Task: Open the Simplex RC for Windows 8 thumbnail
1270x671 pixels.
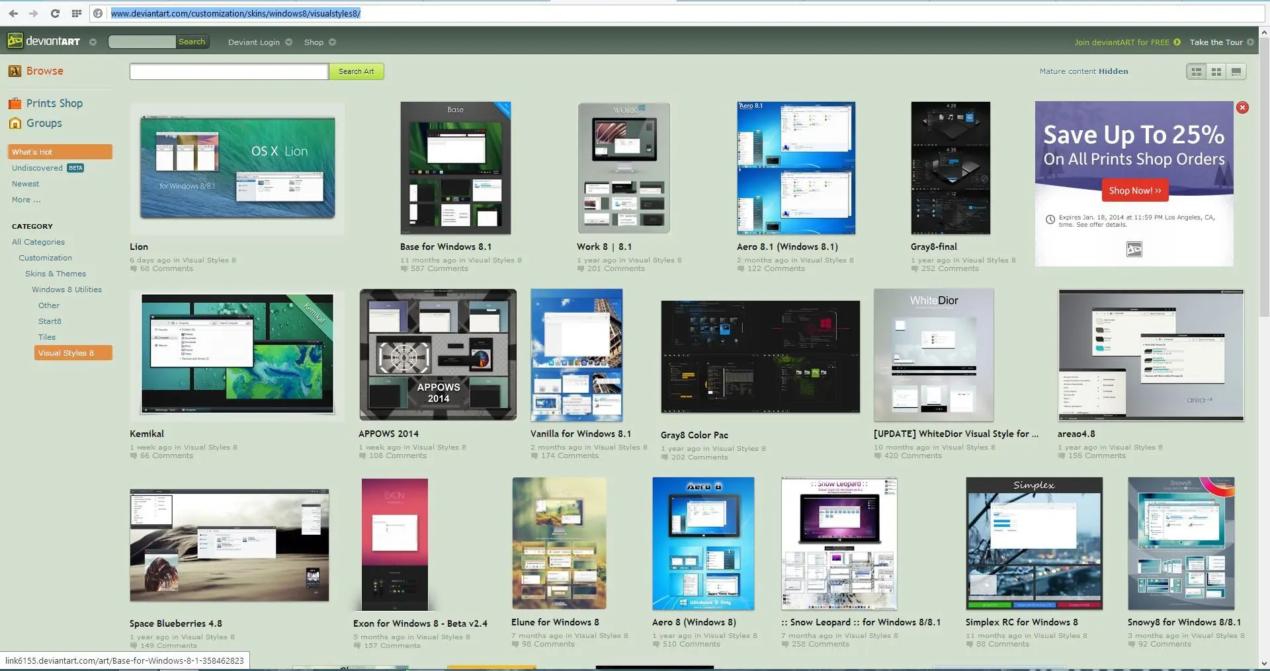Action: (1034, 543)
